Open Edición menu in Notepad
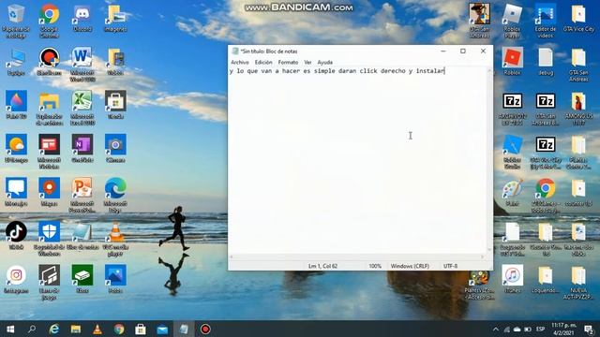The image size is (600, 337). [263, 62]
